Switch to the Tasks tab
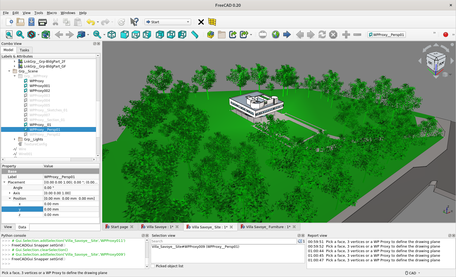Image resolution: width=456 pixels, height=277 pixels. click(x=24, y=50)
